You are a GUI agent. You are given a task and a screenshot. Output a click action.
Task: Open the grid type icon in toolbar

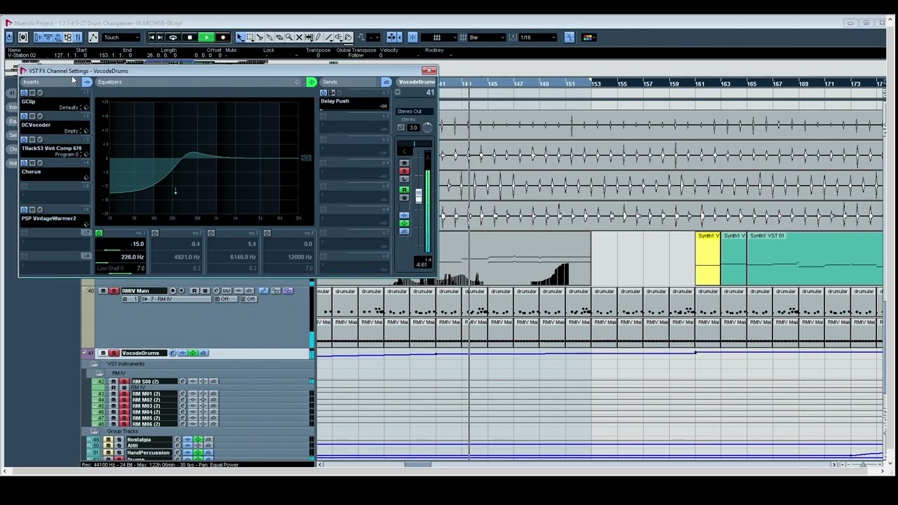coord(437,37)
